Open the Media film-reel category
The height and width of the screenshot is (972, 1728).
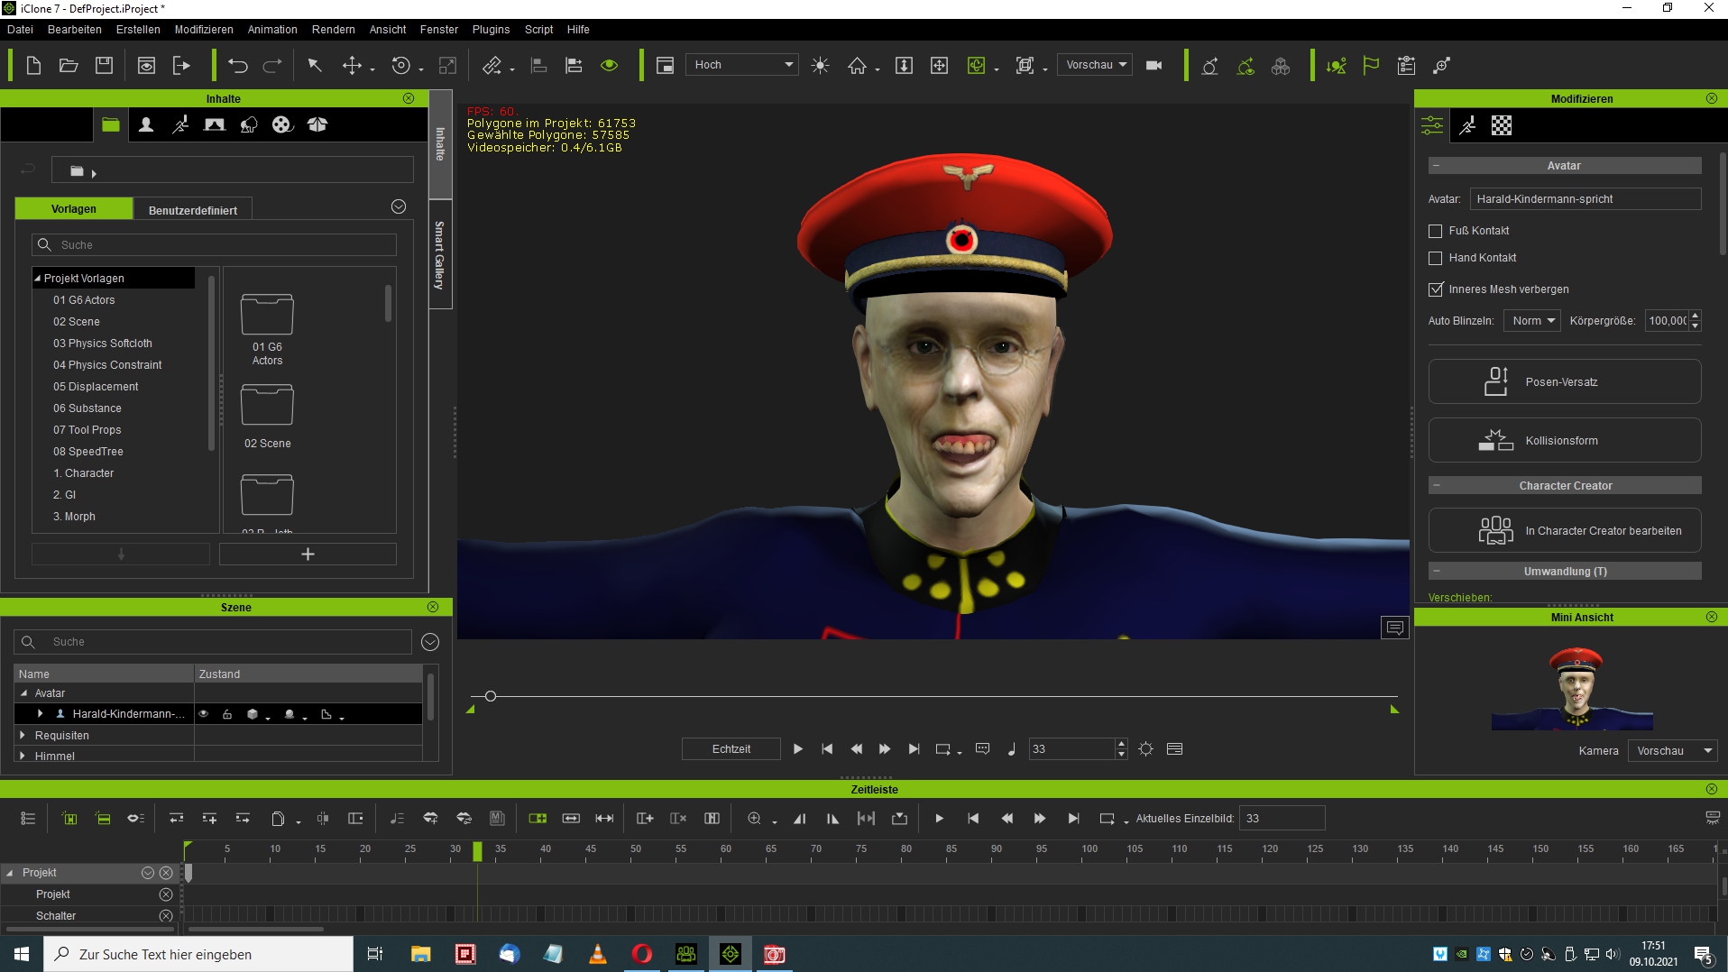pos(282,124)
